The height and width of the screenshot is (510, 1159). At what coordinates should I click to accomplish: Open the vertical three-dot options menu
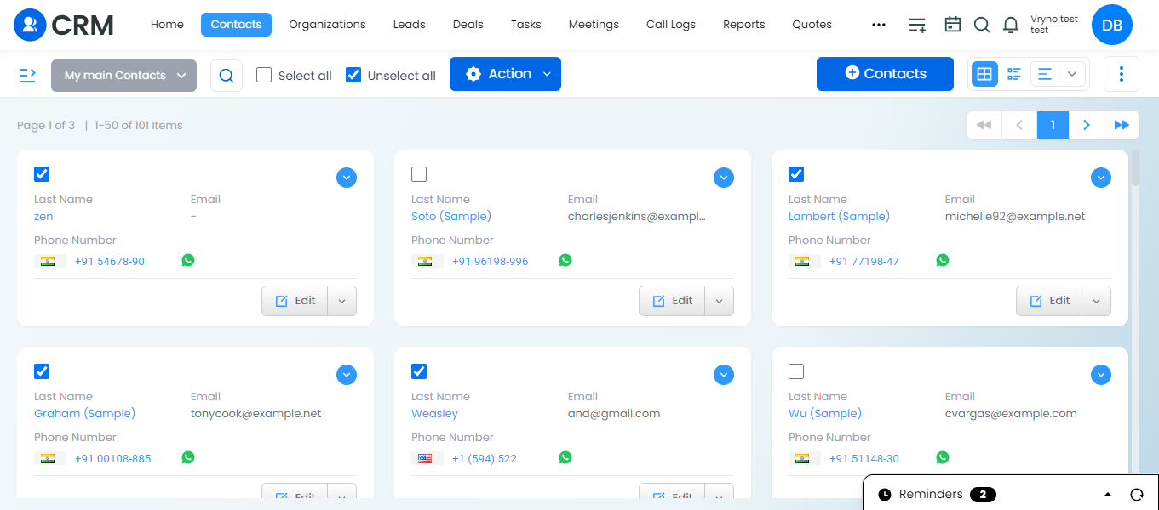point(1122,74)
